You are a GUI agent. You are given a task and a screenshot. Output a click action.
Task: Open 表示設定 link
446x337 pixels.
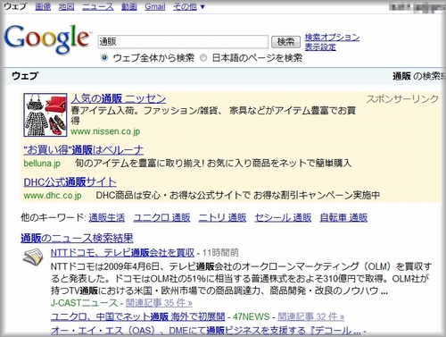pos(320,47)
